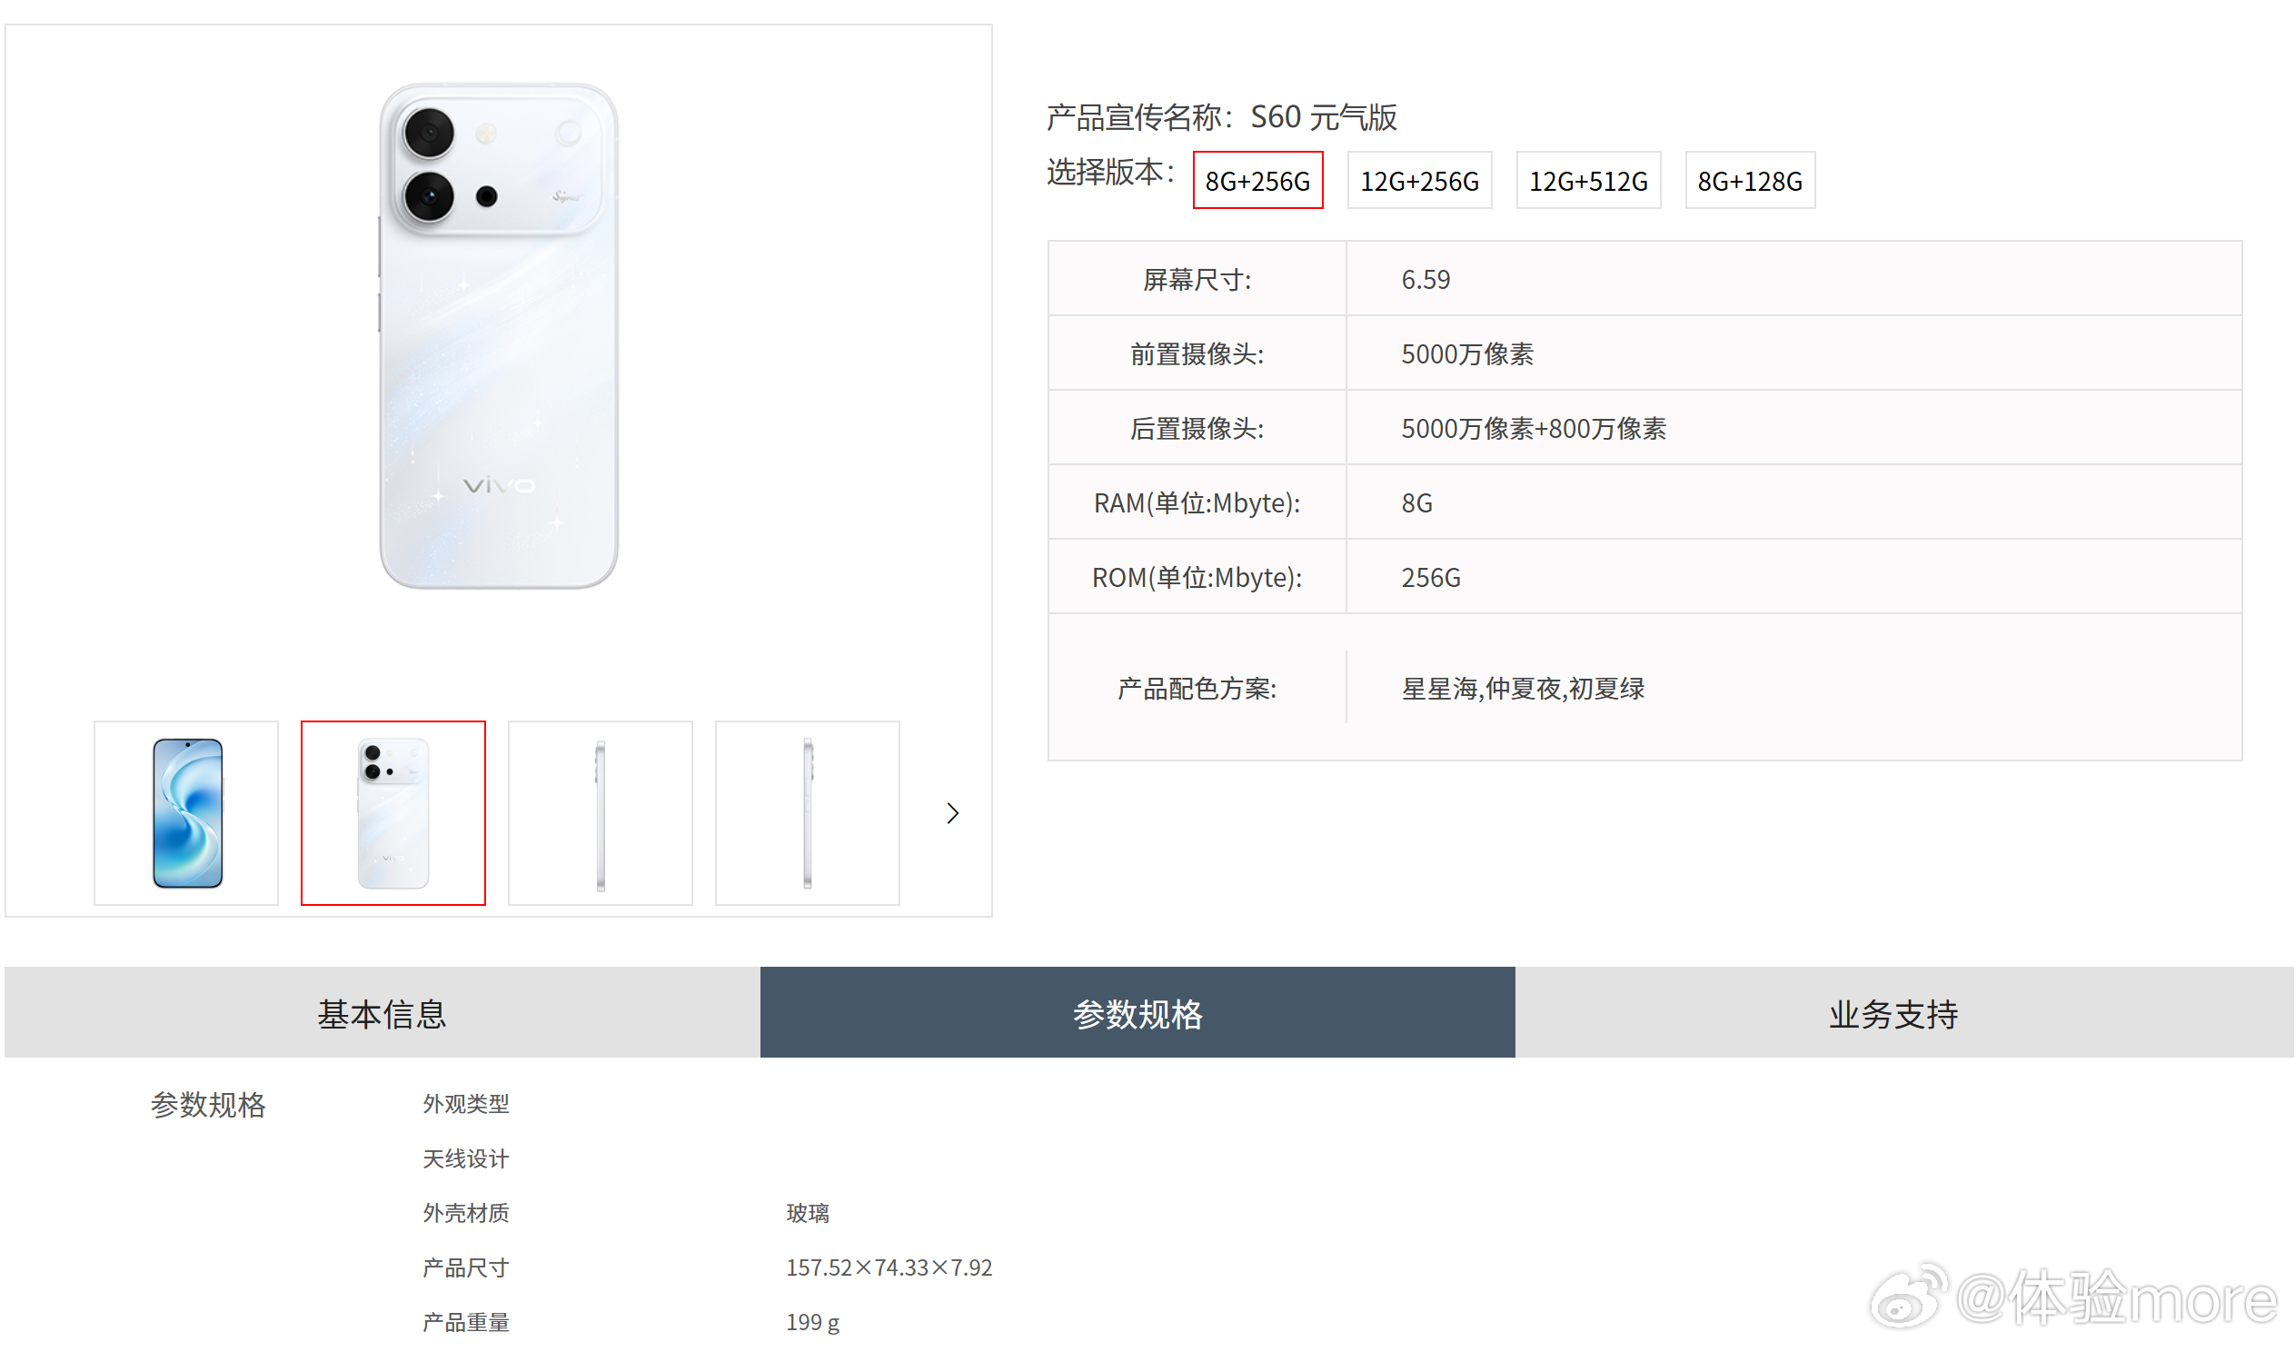Click the dimensions value 157.52×74.33×7.92

(x=889, y=1268)
